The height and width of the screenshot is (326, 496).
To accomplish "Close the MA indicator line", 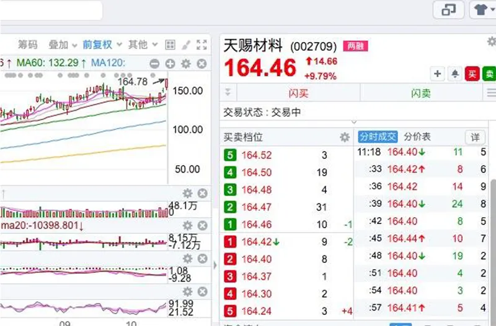I will tap(202, 64).
